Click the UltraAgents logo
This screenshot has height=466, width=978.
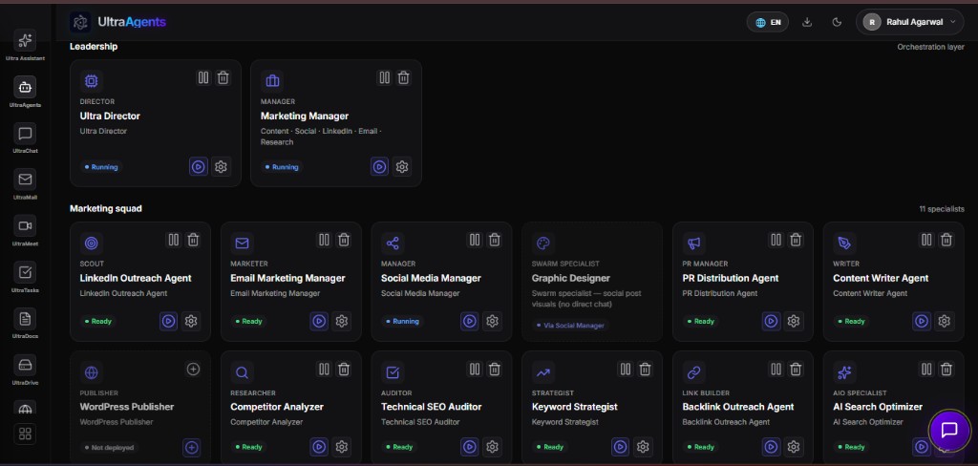click(x=117, y=23)
